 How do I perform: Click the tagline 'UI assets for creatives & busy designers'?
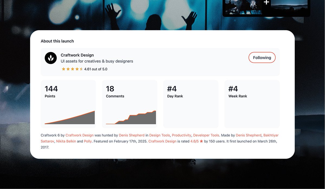coord(97,61)
